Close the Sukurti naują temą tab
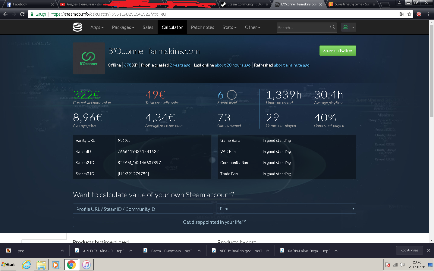This screenshot has height=271, width=434. pyautogui.click(x=374, y=5)
